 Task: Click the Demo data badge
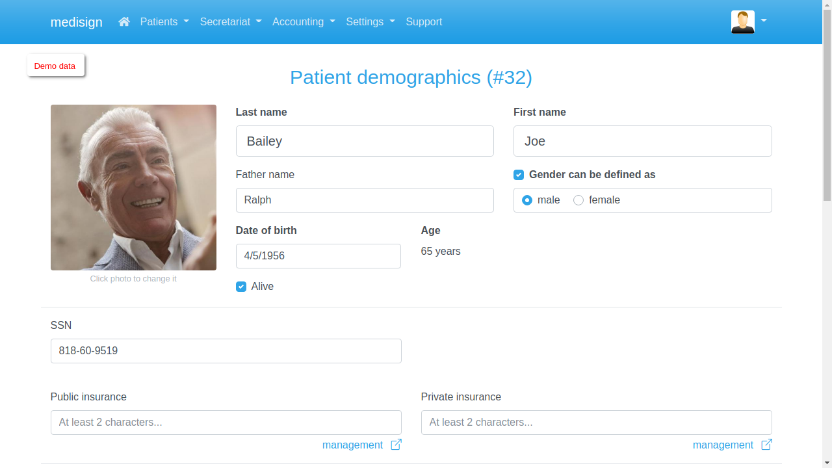point(55,66)
